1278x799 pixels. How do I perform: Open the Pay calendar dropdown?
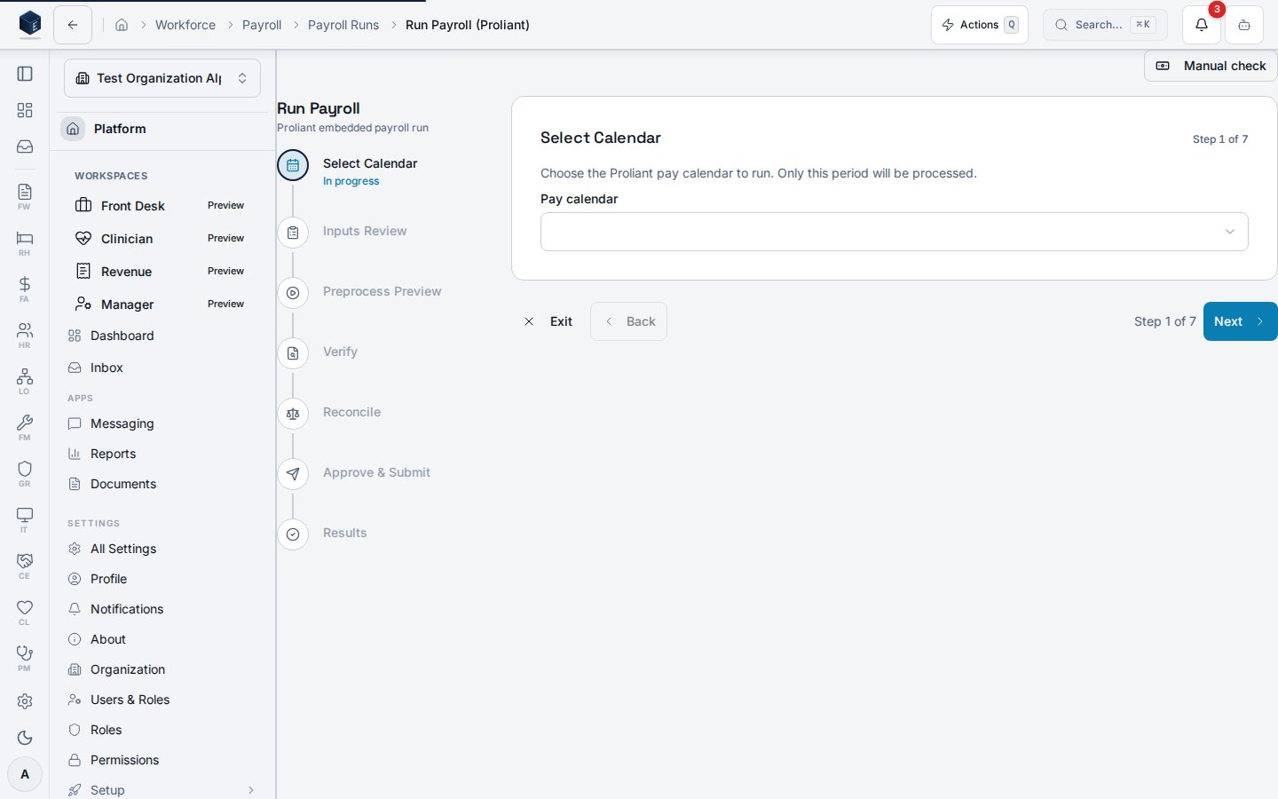pos(894,232)
